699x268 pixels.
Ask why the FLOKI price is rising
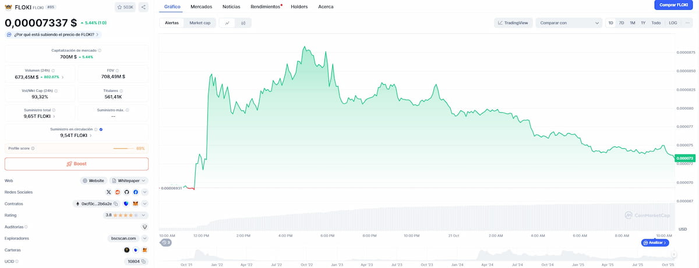coord(54,35)
